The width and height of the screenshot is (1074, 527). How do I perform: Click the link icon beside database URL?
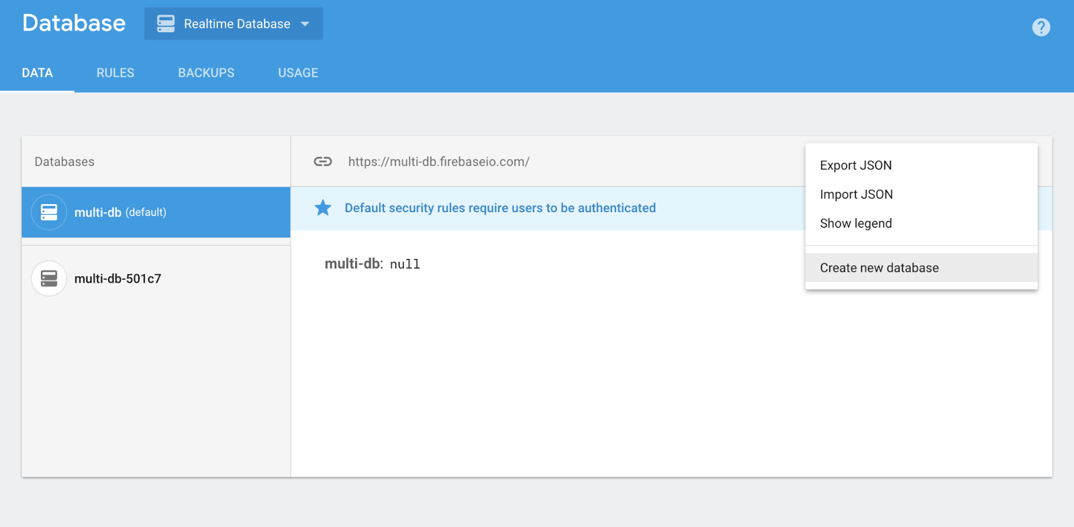(323, 161)
